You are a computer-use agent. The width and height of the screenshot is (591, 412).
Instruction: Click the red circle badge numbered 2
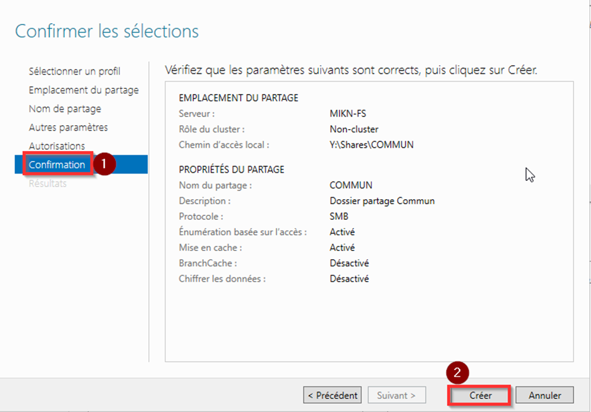pos(458,374)
